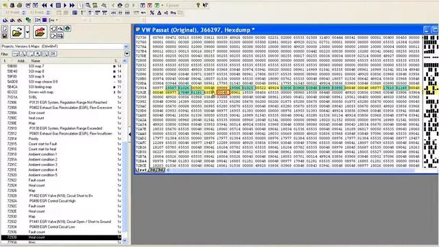The height and width of the screenshot is (247, 439).
Task: Click the print icon in top toolbar
Action: [19, 5]
